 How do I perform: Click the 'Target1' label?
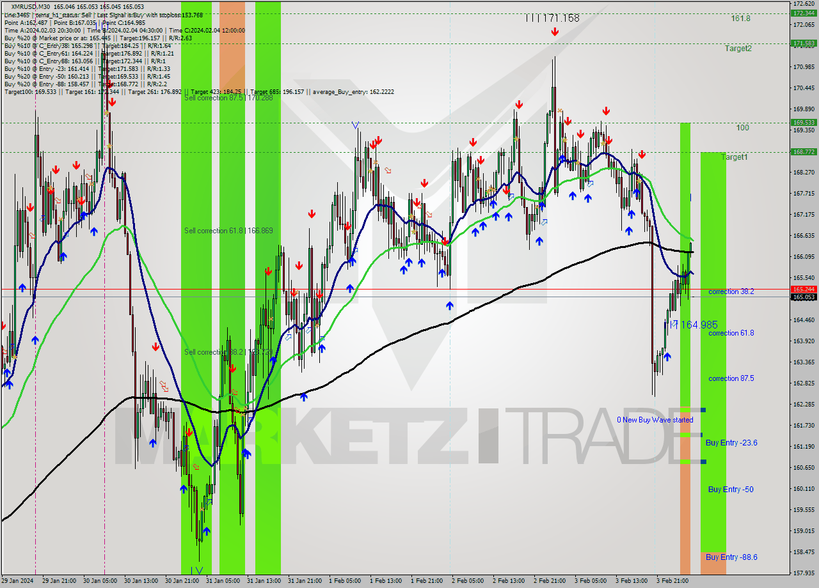pos(734,157)
